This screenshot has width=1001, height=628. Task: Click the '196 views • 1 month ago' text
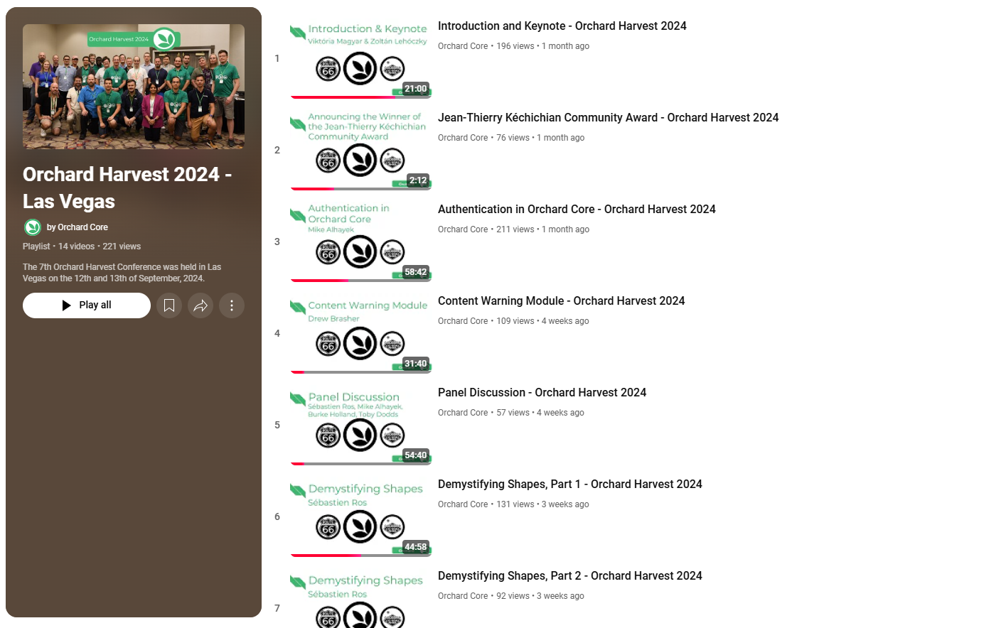coord(543,46)
